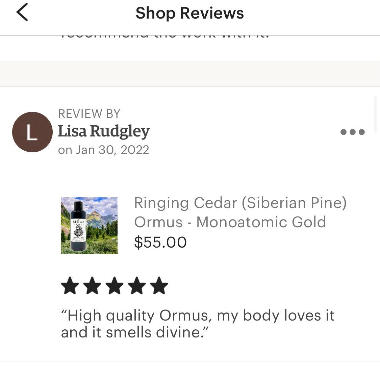This screenshot has width=380, height=380.
Task: Click the second review star
Action: [x=92, y=286]
